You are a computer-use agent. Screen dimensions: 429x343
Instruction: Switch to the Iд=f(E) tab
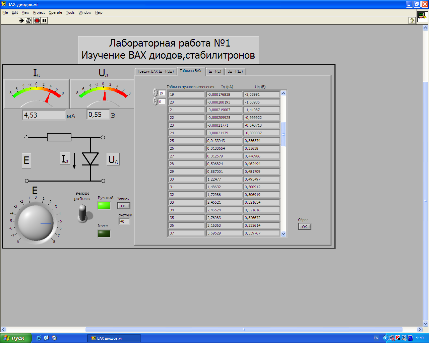(214, 71)
